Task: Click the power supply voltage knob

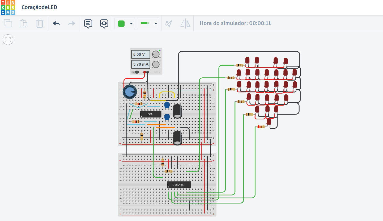Action: (x=156, y=55)
